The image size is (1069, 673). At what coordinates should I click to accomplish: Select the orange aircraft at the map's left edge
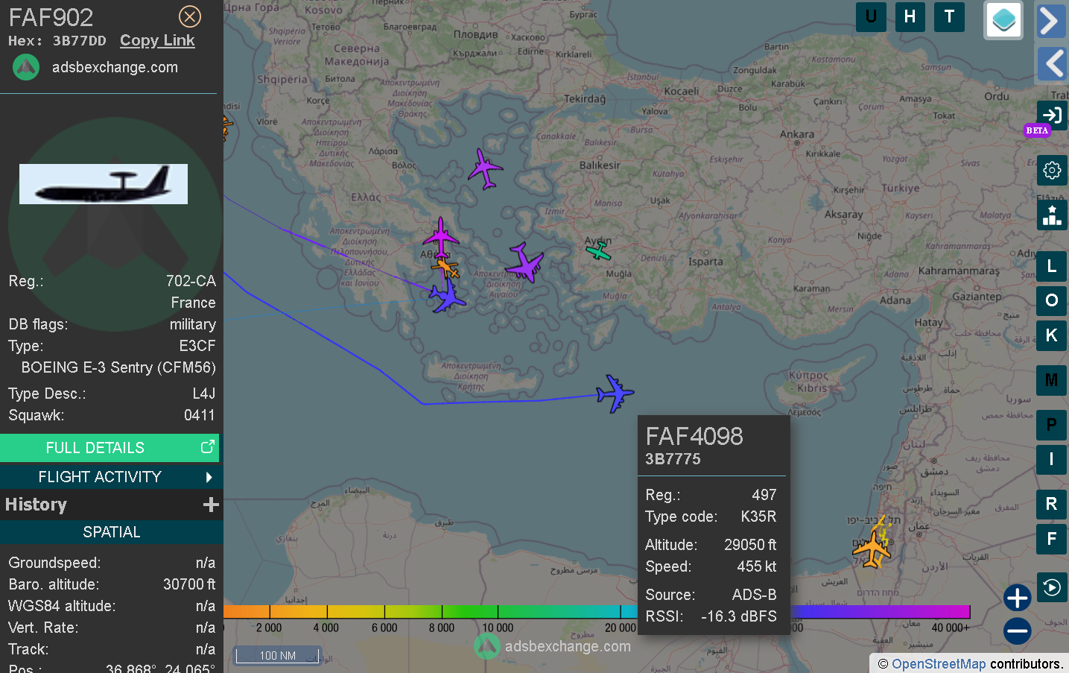227,127
